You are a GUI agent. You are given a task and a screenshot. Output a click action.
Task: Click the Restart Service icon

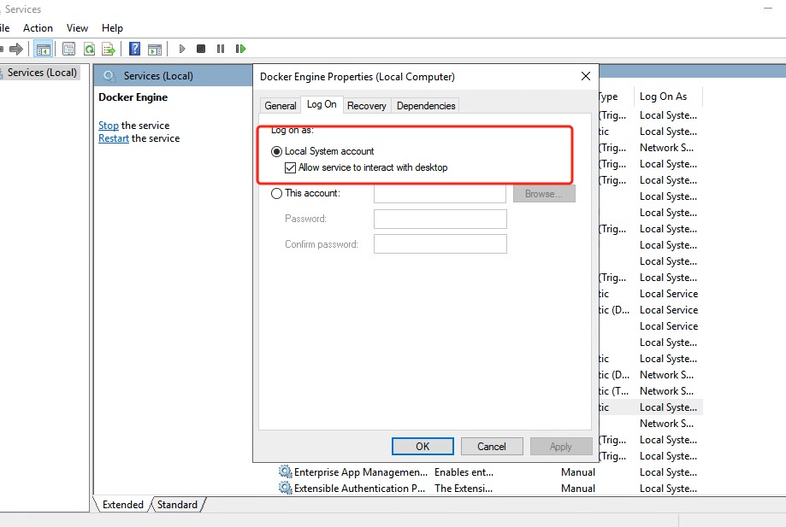(240, 49)
